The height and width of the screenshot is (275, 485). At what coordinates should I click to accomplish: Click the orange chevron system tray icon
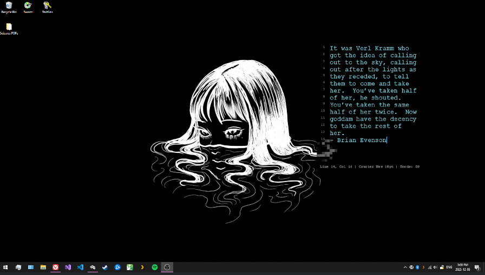[x=423, y=267]
